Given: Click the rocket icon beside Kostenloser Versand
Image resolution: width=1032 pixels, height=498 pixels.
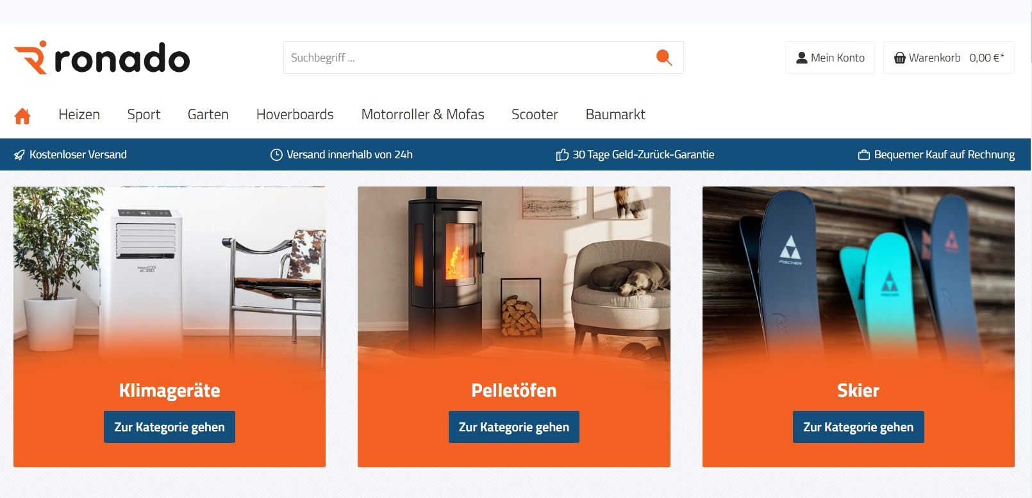Looking at the screenshot, I should point(19,155).
